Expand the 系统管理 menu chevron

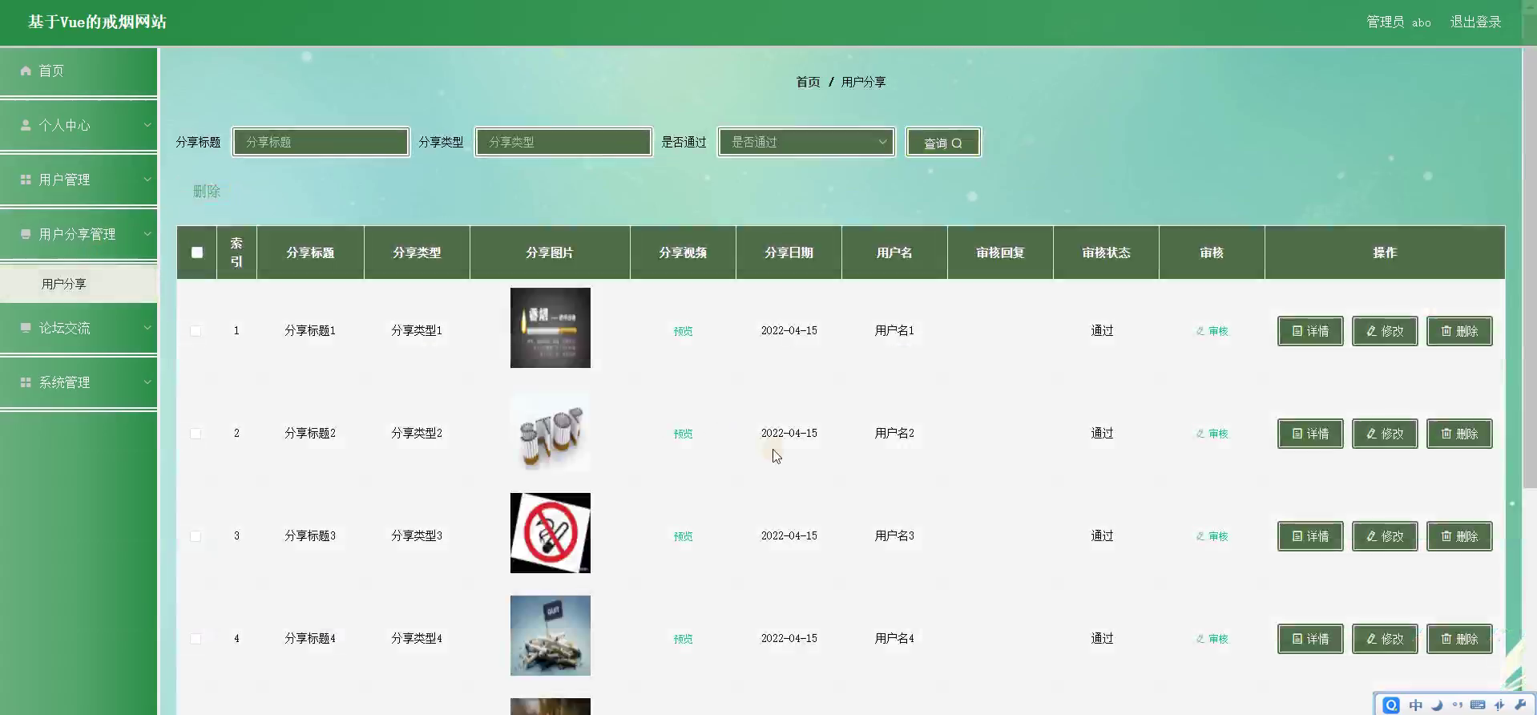tap(147, 382)
